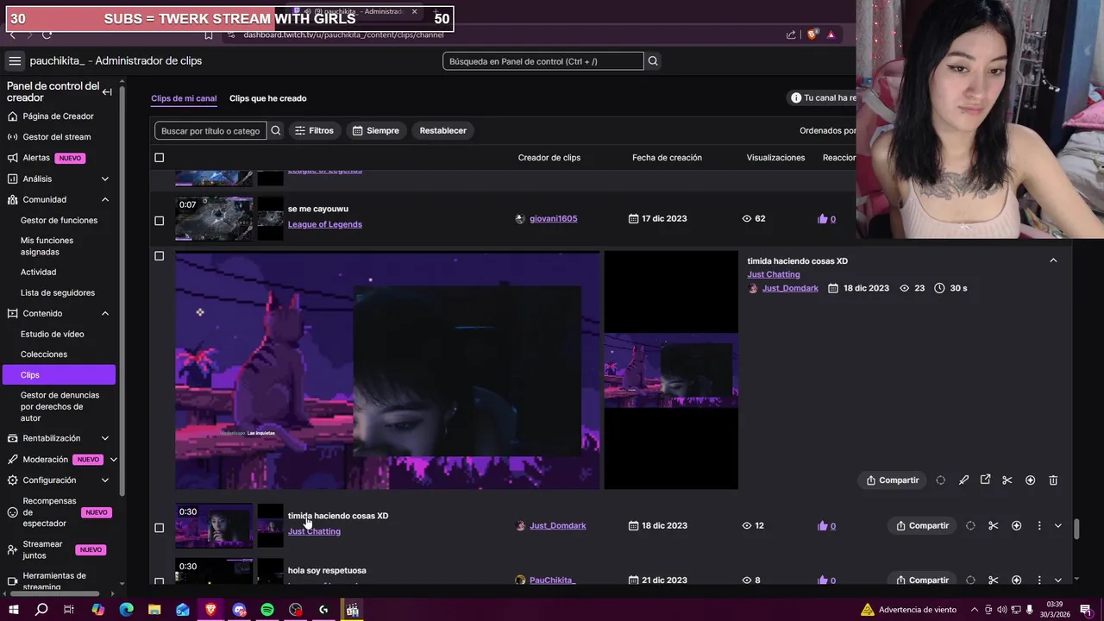Image resolution: width=1104 pixels, height=621 pixels.
Task: Click the clip search magnifier button
Action: (276, 130)
